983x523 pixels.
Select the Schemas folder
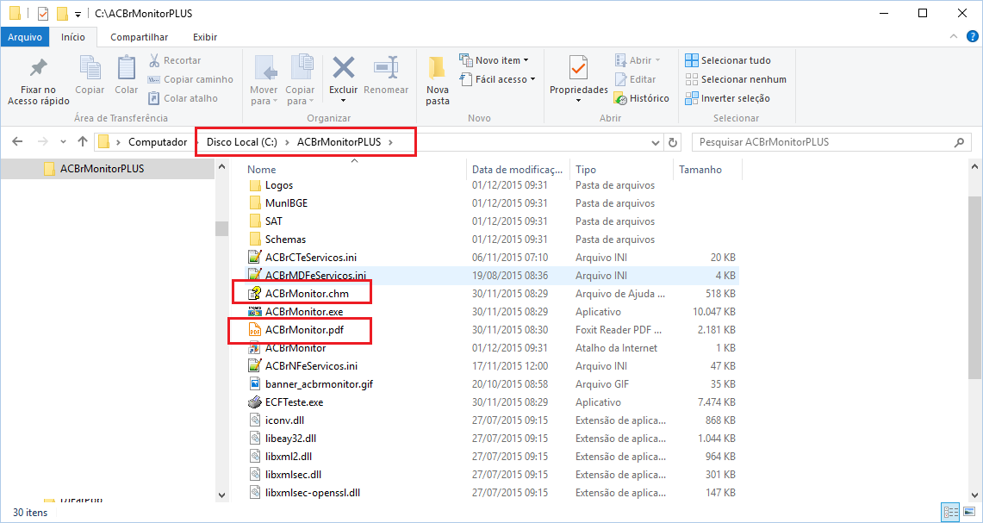[285, 240]
